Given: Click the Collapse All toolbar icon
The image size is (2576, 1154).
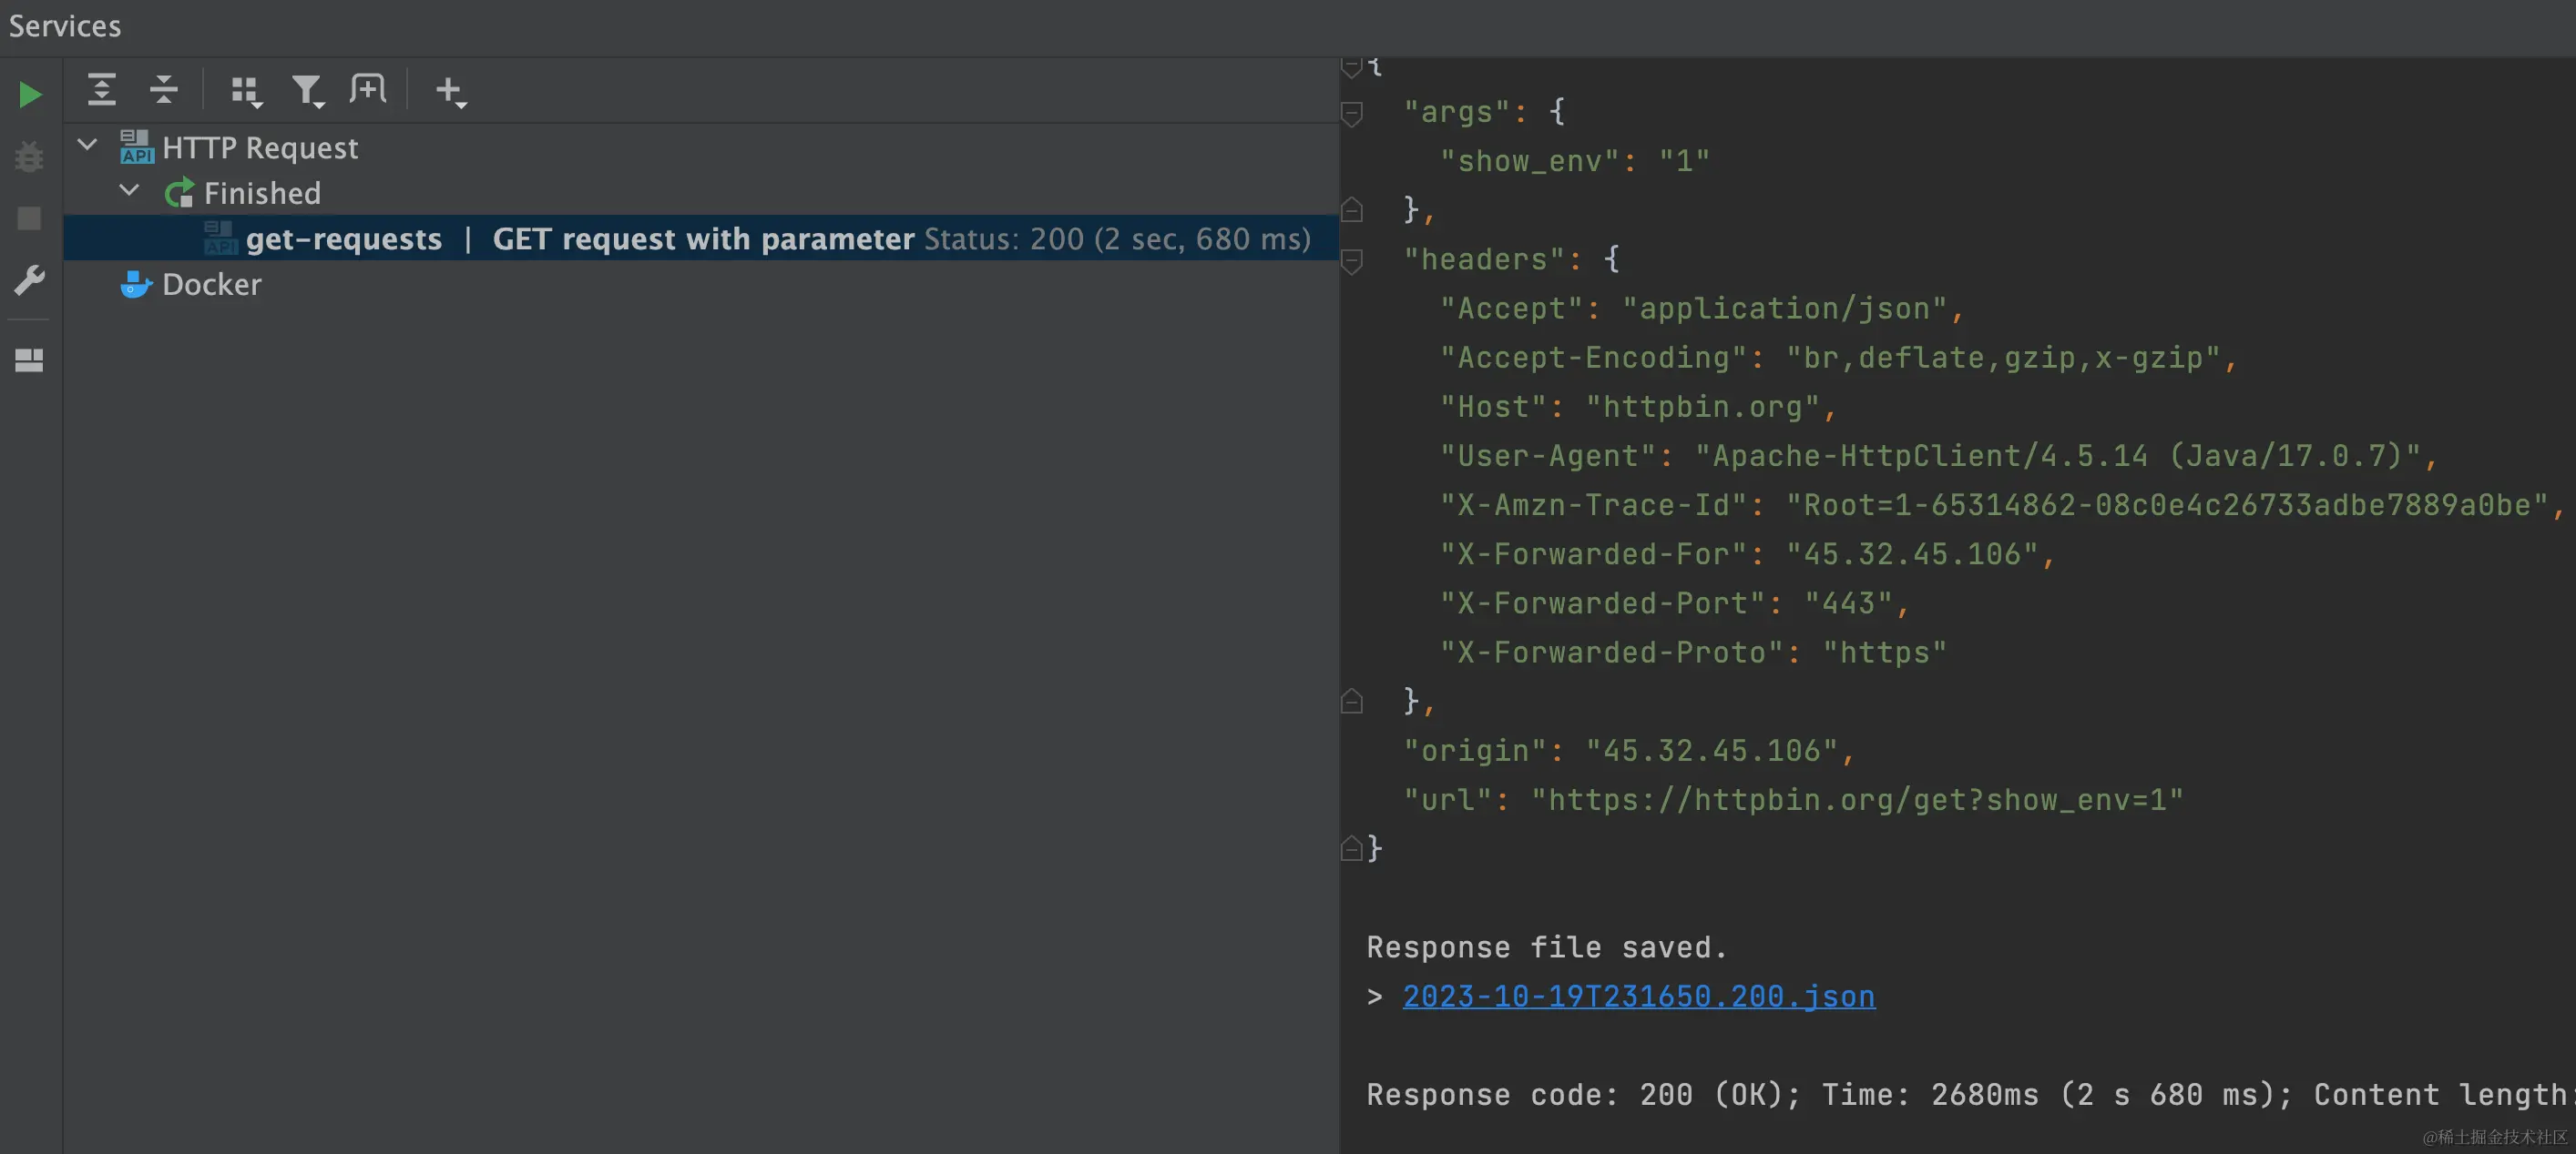Looking at the screenshot, I should tap(164, 90).
